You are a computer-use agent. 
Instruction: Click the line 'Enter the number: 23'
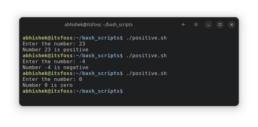pos(54,44)
